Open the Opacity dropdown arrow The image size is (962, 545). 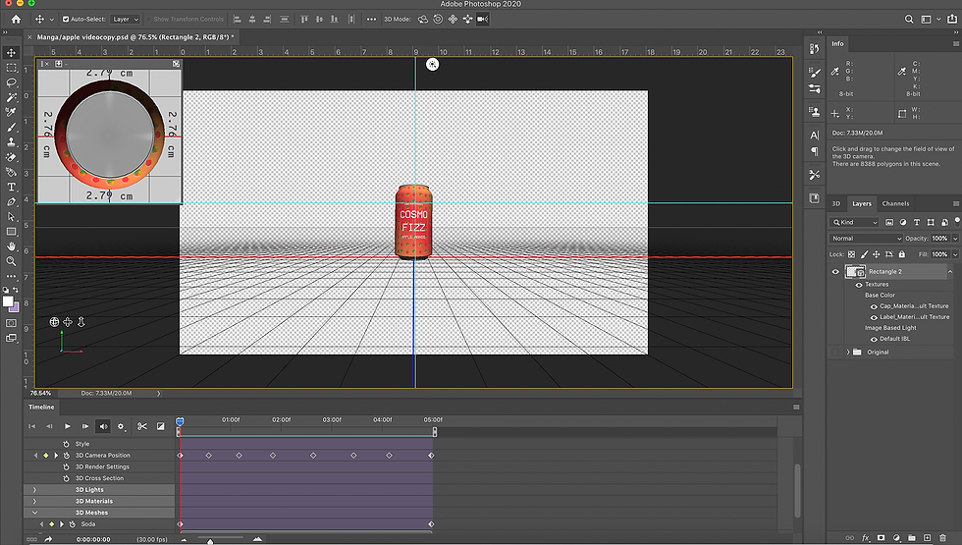pos(955,238)
